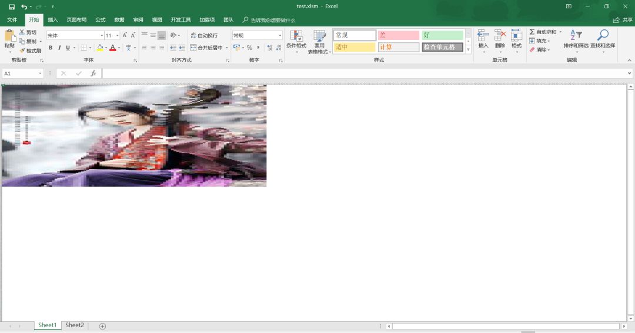Click the Save icon in title bar

click(x=12, y=6)
